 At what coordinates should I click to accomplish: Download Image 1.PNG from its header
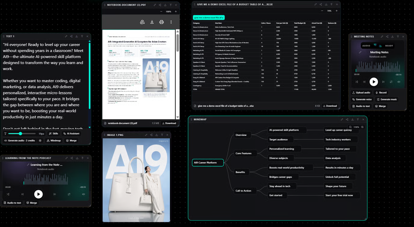coord(157,135)
